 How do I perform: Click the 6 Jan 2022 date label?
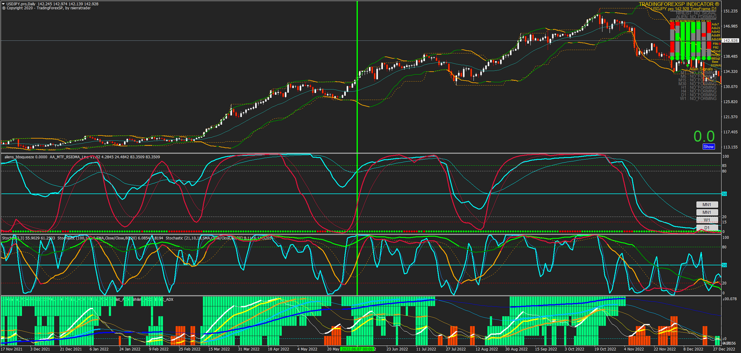pos(99,349)
